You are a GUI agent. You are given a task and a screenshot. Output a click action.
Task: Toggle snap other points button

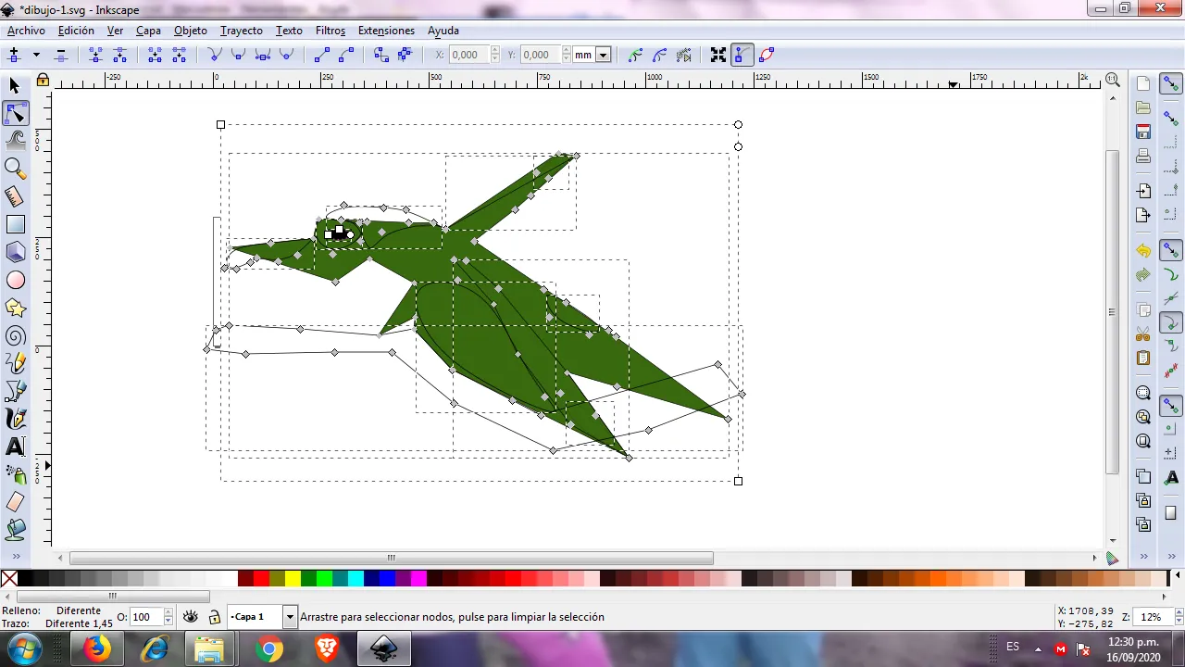(x=1171, y=407)
